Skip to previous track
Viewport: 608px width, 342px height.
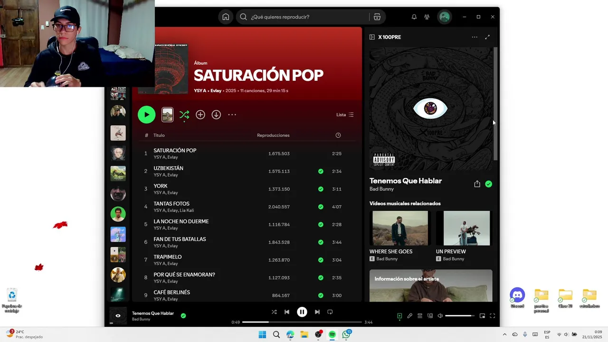point(287,312)
